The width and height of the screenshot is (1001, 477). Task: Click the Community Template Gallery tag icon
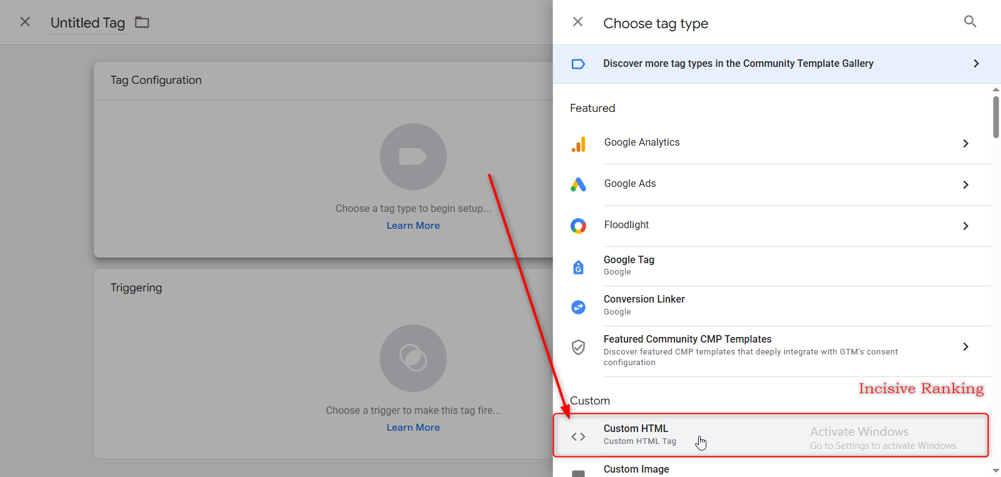coord(578,64)
